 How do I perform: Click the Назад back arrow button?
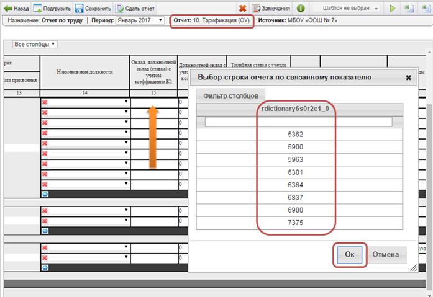tap(16, 9)
